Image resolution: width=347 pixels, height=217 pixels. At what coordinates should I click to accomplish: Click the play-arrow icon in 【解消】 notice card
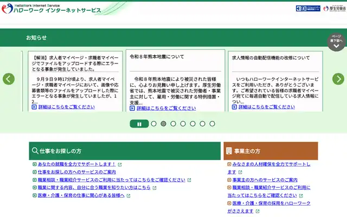point(34,107)
